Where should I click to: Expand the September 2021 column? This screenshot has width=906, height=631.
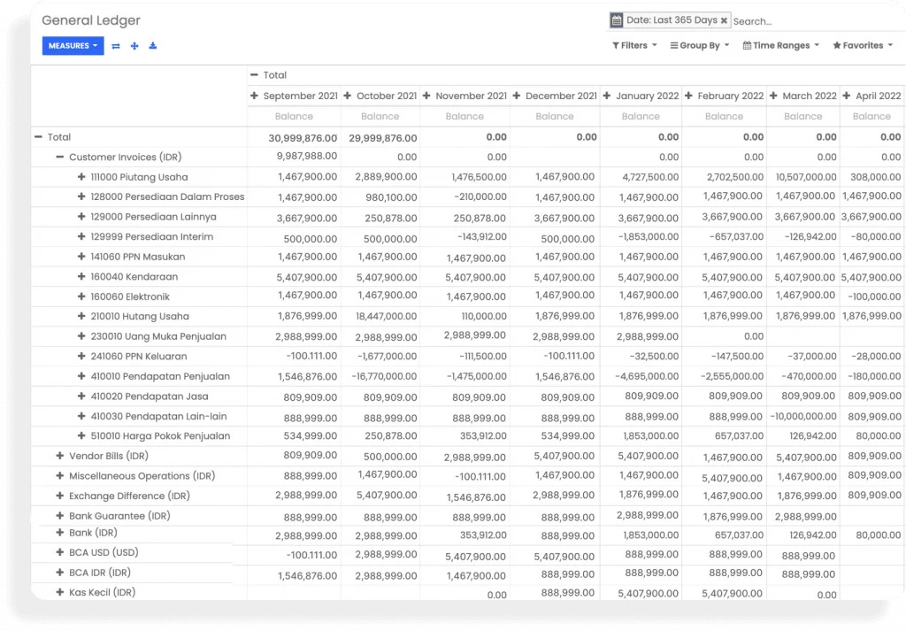254,96
